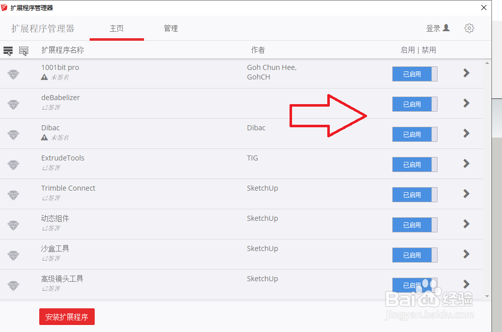
Task: Disable the ExtrudeTools extension toggle
Action: click(x=414, y=164)
